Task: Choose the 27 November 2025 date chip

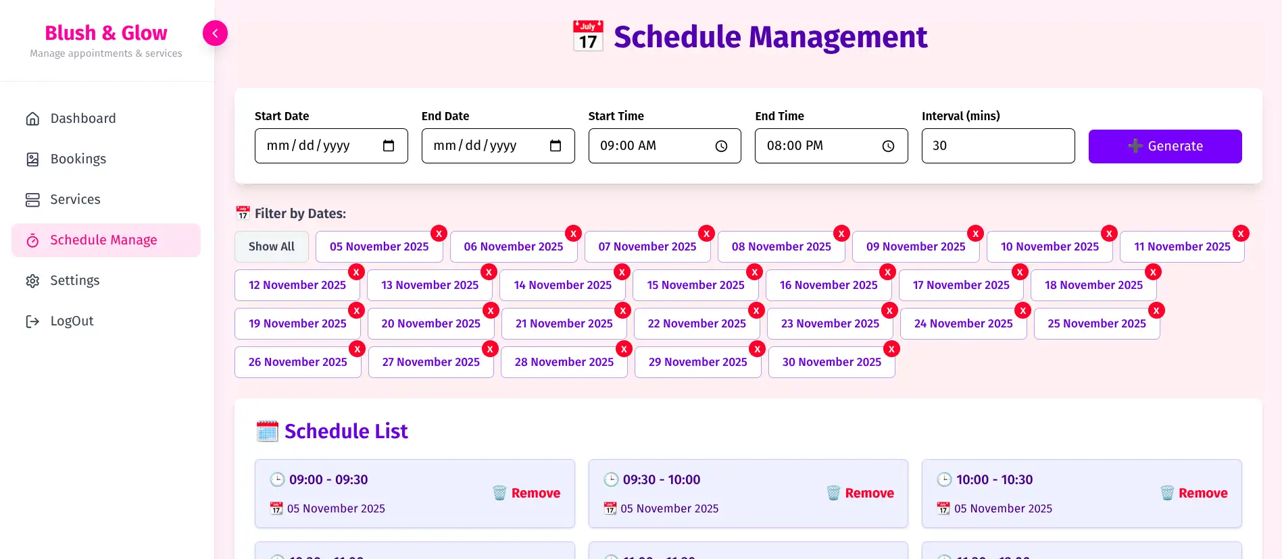Action: click(x=430, y=363)
